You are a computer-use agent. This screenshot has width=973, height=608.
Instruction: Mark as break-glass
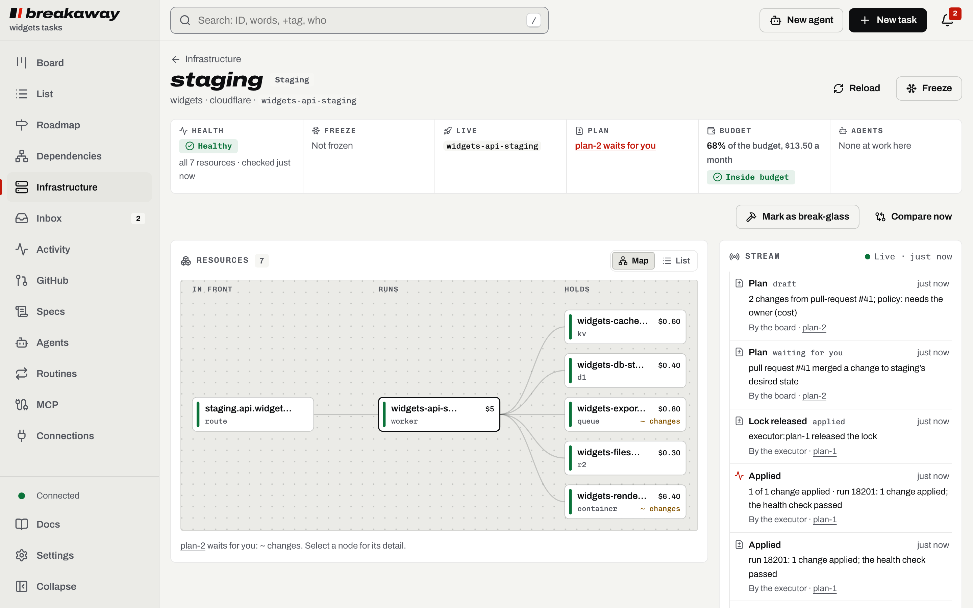pyautogui.click(x=797, y=217)
